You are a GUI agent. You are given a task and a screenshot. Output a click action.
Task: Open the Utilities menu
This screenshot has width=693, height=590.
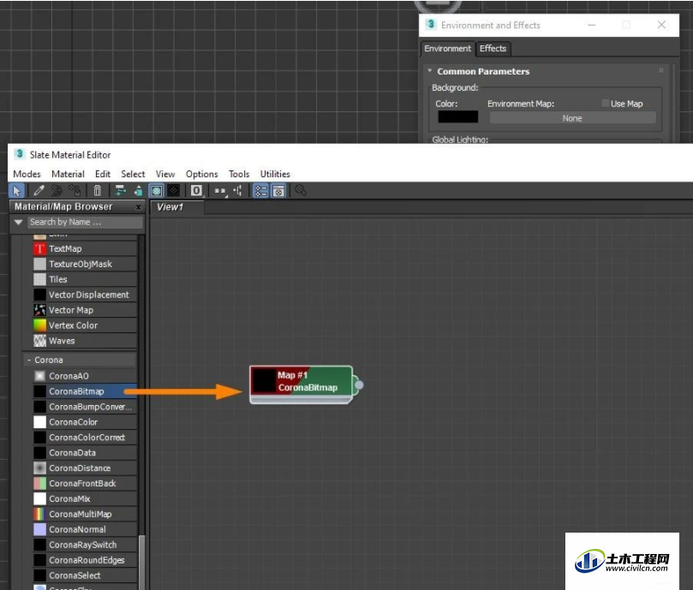pyautogui.click(x=275, y=174)
